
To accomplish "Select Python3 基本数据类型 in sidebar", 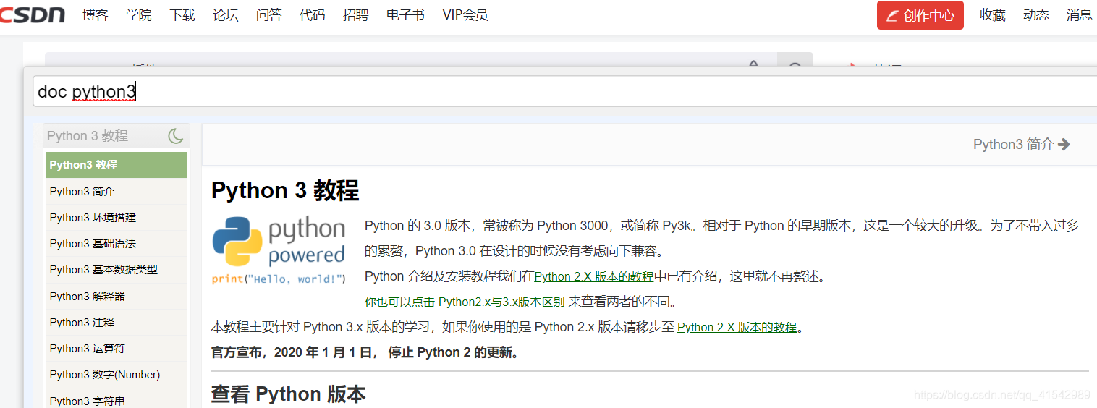I will pyautogui.click(x=117, y=270).
